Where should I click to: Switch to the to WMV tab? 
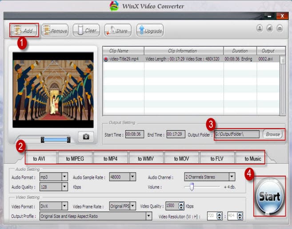coord(146,159)
